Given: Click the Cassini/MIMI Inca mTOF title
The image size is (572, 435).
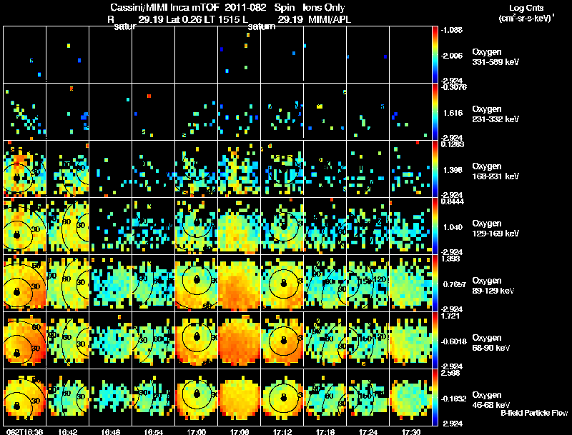Looking at the screenshot, I should (x=164, y=7).
